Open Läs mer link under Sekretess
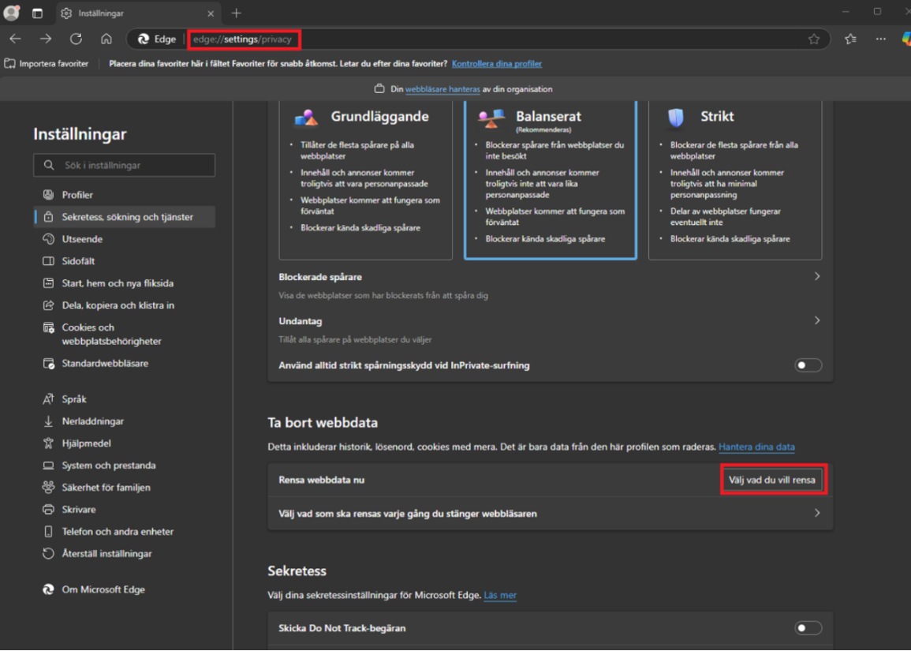 (x=499, y=595)
